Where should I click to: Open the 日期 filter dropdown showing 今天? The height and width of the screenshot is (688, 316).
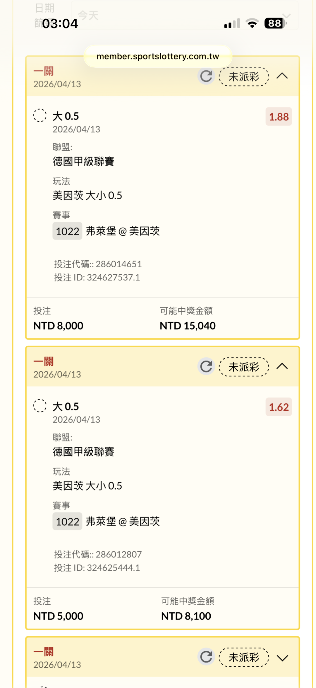tap(184, 15)
